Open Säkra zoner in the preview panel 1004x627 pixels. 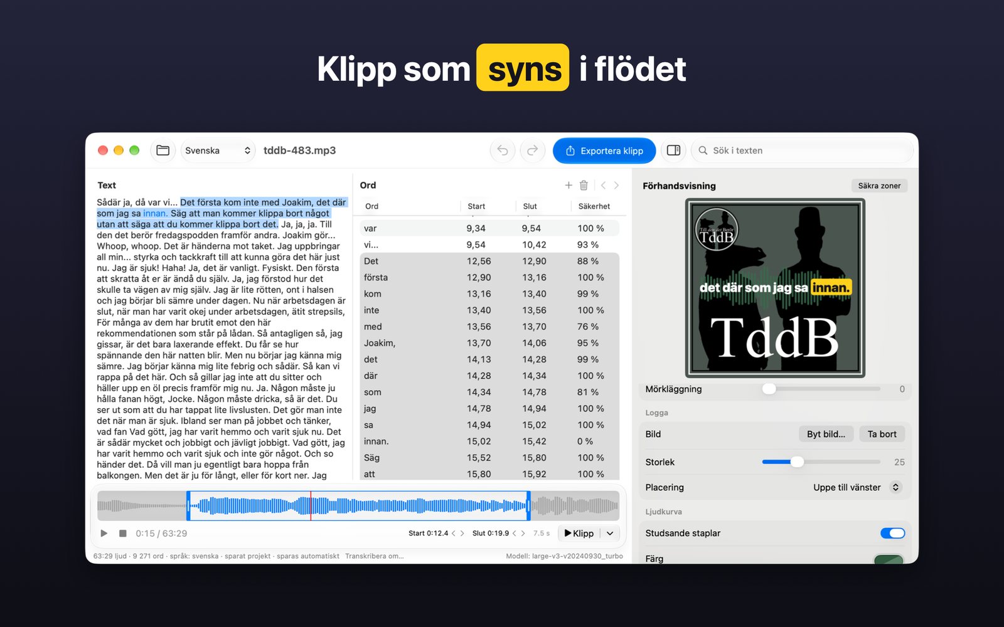click(x=879, y=186)
